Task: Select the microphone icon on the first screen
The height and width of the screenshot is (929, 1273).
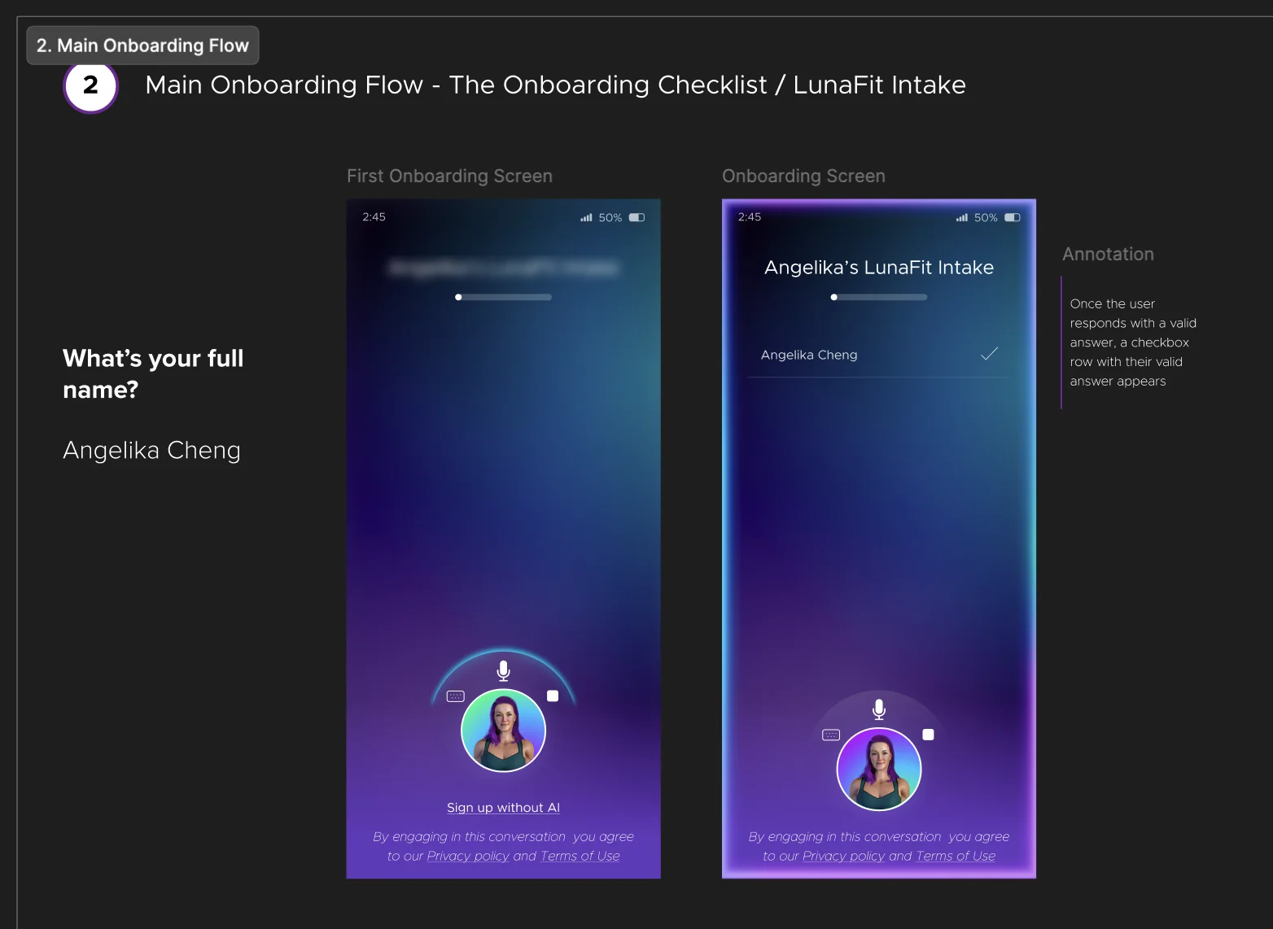Action: [x=503, y=669]
